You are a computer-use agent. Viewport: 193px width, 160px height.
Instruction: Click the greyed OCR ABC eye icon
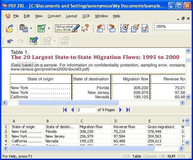click(65, 41)
